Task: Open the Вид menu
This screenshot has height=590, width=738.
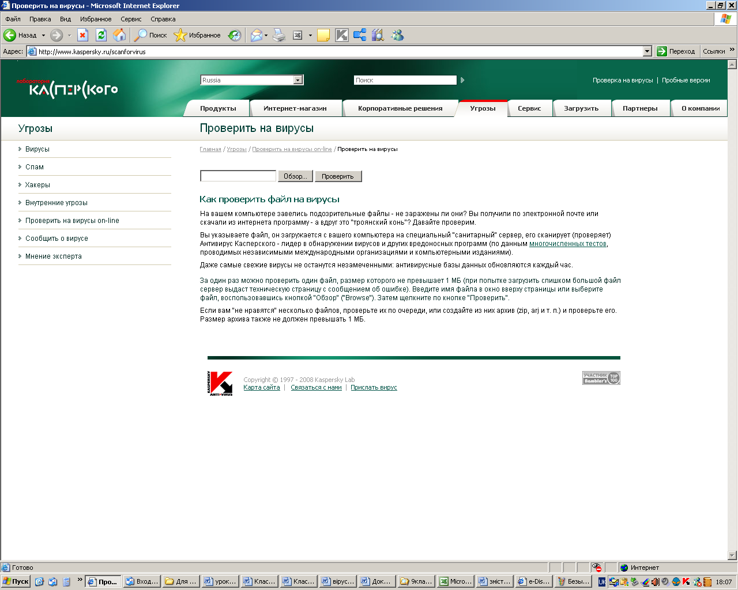Action: click(66, 19)
